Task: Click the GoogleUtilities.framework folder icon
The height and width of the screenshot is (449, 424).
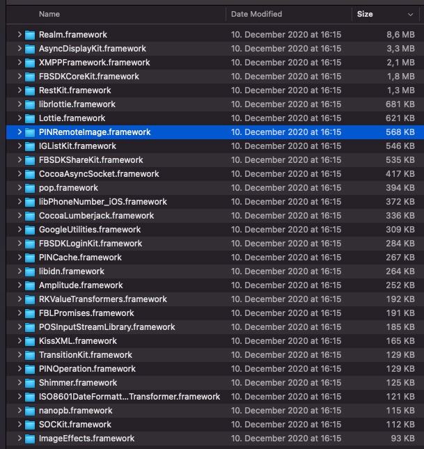Action: tap(30, 230)
